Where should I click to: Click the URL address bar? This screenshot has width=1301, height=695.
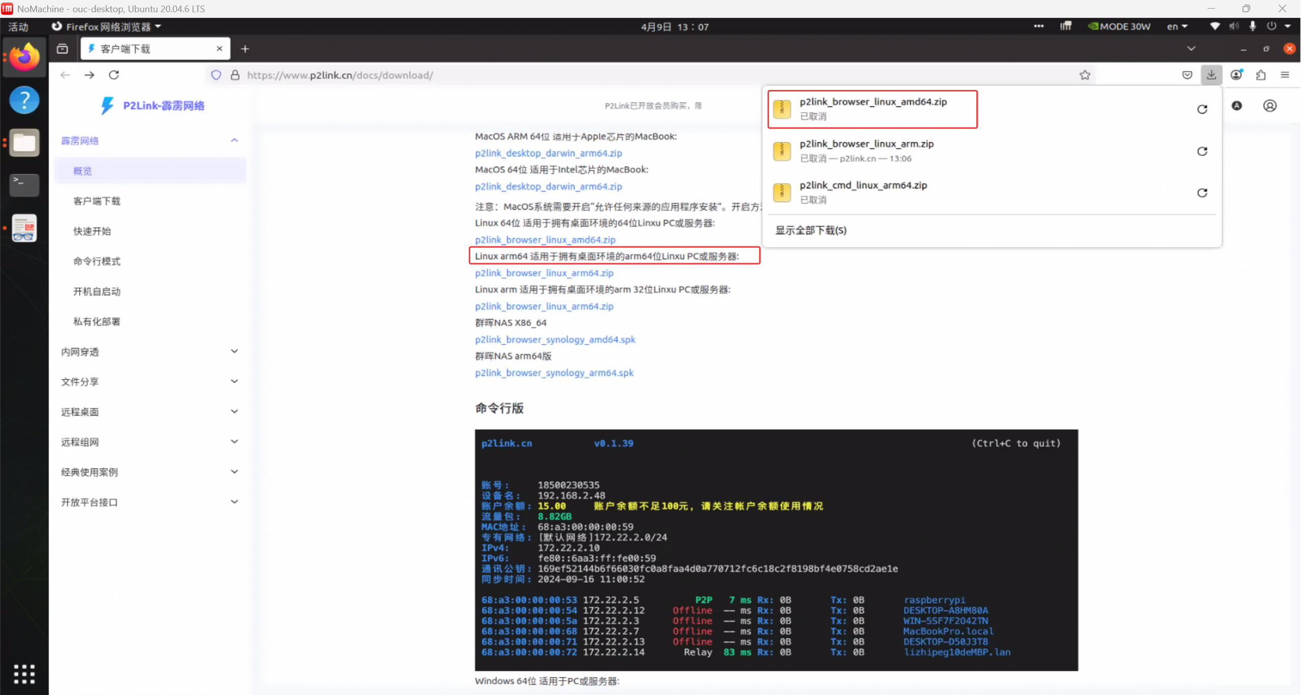[x=610, y=75]
